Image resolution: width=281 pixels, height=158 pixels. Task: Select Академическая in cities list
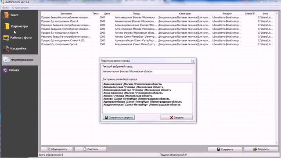pos(142,104)
